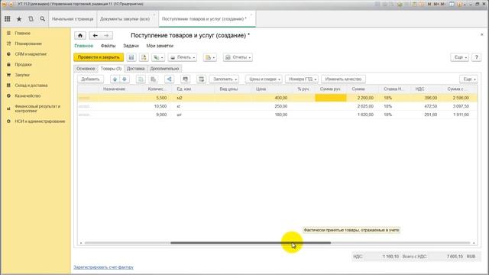Click the Вид цены column header
Screen dimensions: 489x275
pos(232,89)
